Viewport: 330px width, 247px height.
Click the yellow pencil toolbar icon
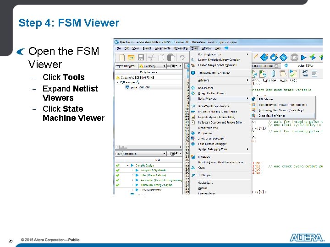255,56
